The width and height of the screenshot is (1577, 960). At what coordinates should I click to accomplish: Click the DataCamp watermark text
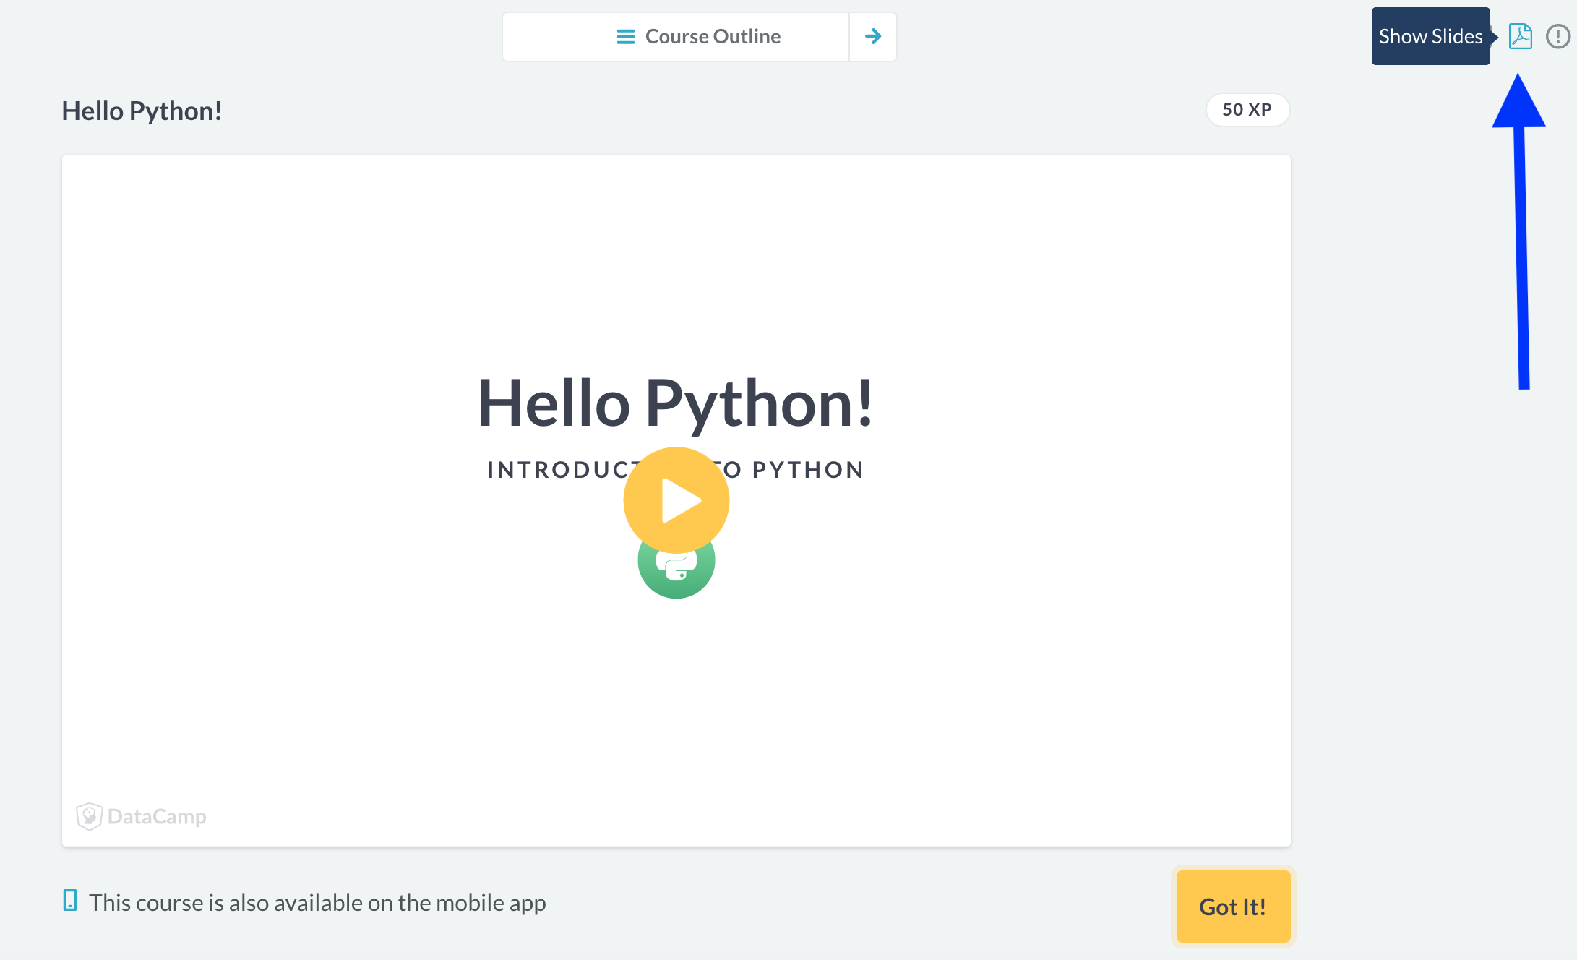[x=157, y=817]
